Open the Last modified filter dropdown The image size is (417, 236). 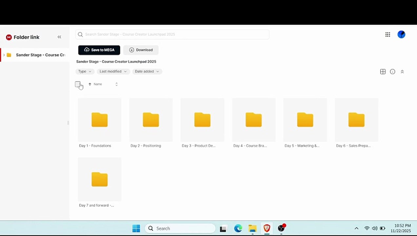113,71
